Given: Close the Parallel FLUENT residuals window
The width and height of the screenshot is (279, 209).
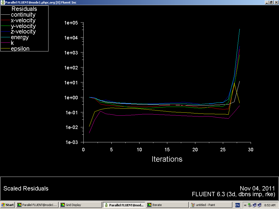Looking at the screenshot, I should [x=276, y=2].
